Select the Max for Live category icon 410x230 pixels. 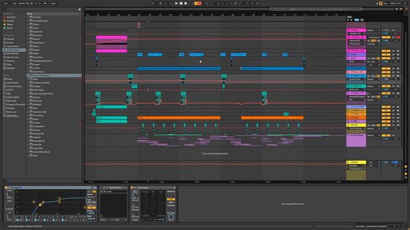click(x=4, y=57)
